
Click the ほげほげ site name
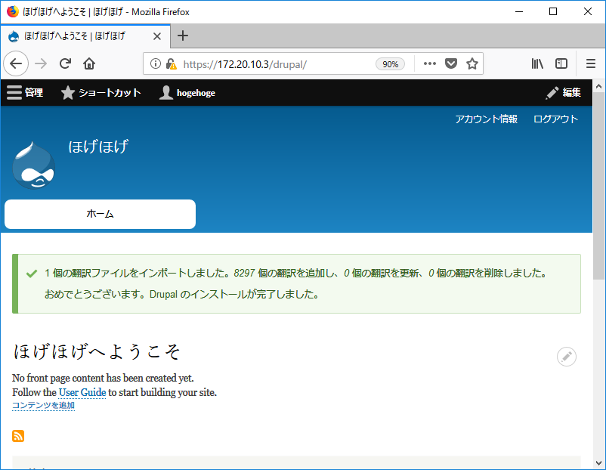tap(98, 147)
